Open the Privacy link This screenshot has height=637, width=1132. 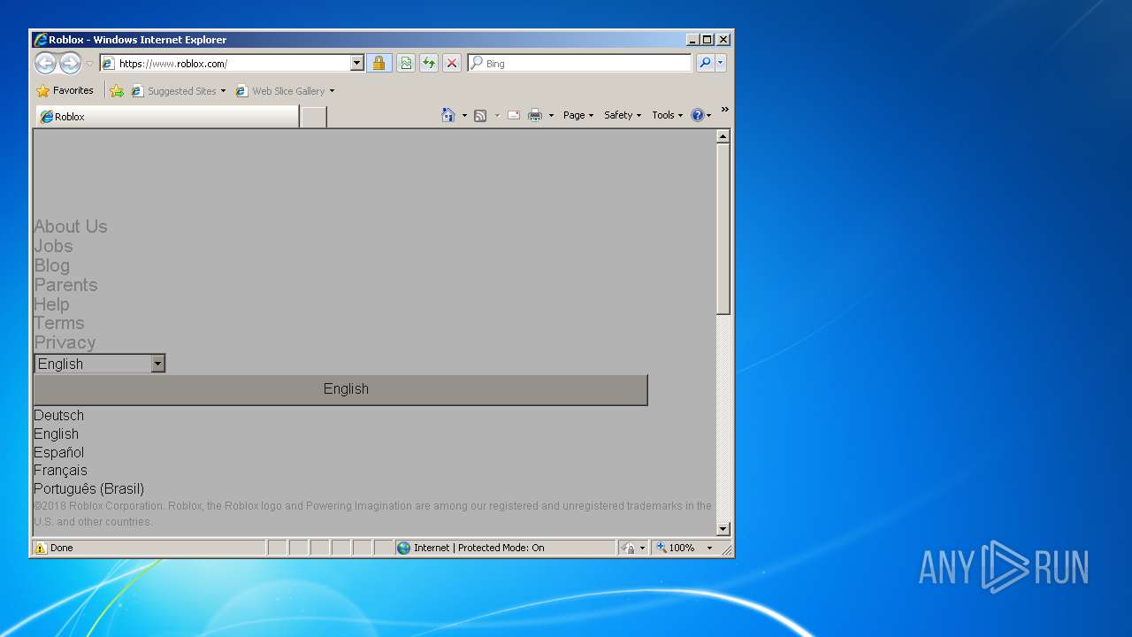[65, 342]
